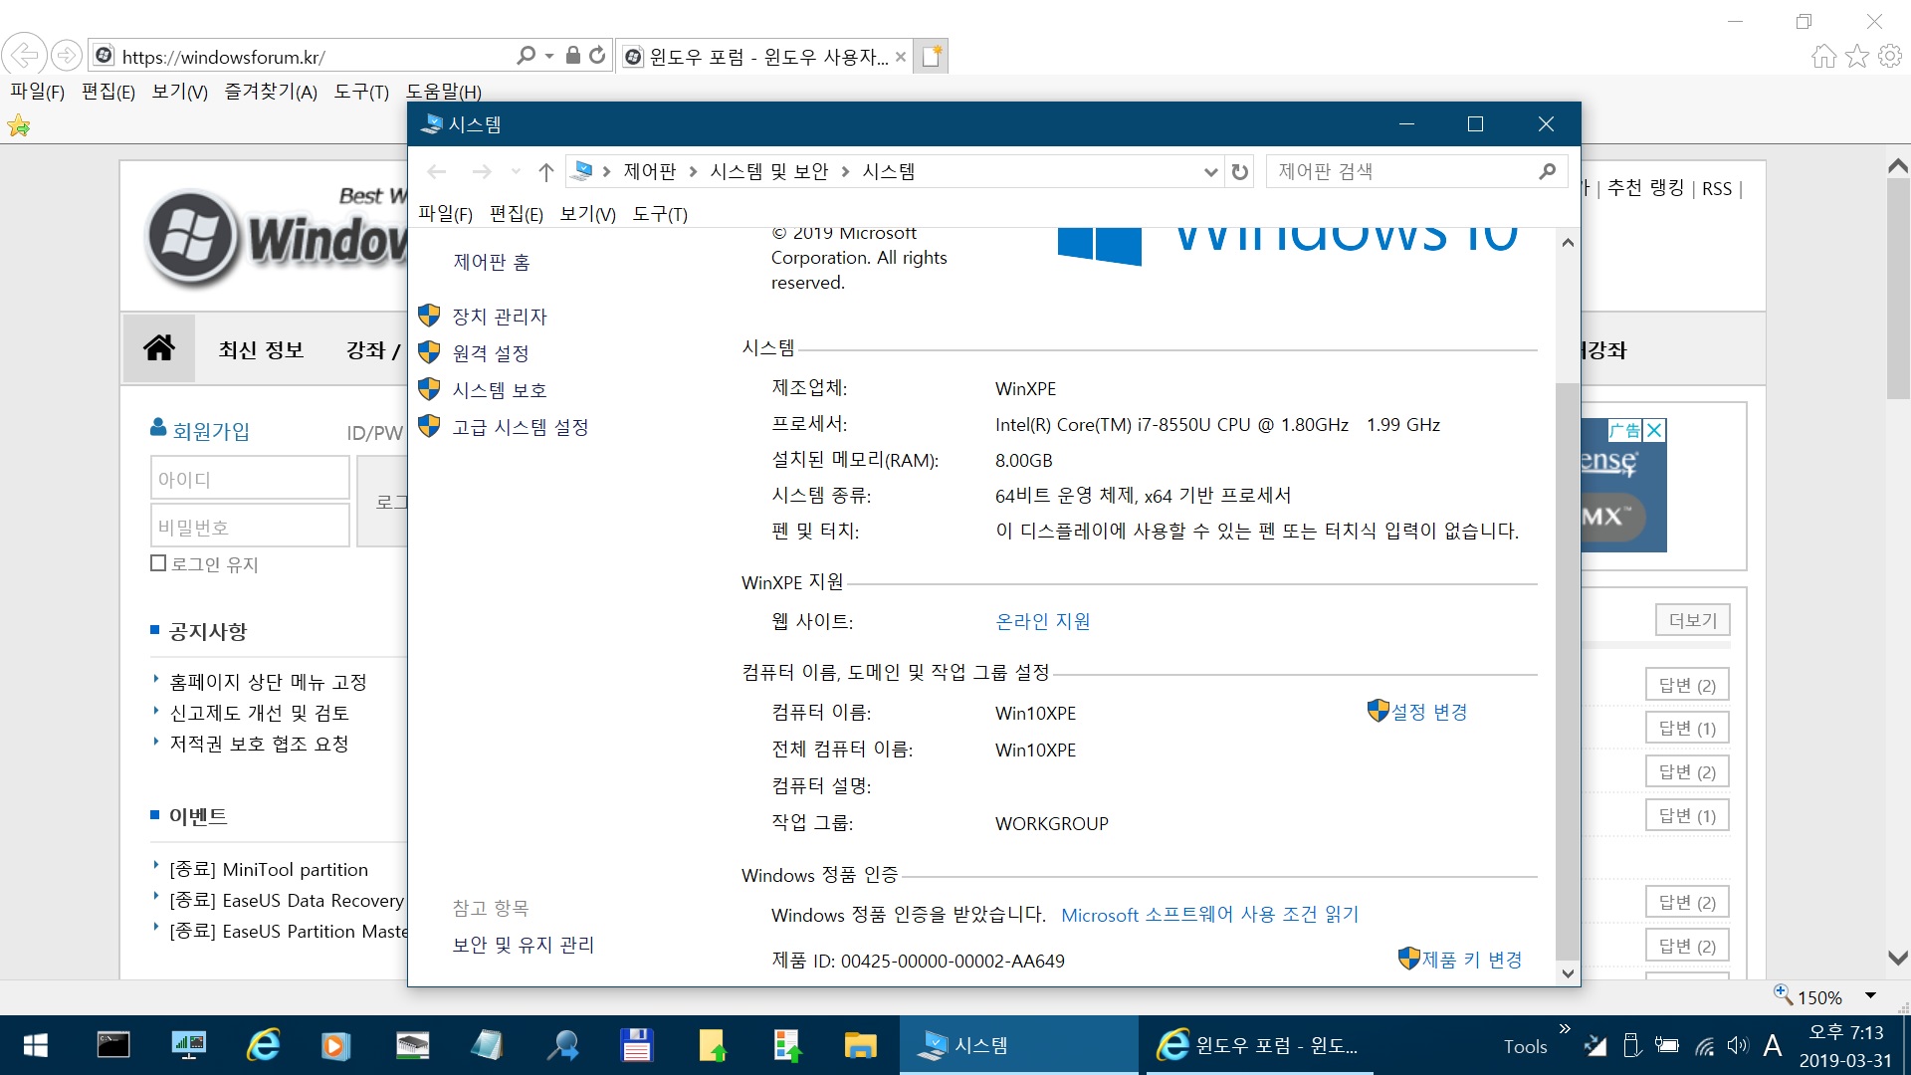
Task: Expand the chevron after 제어판 breadcrumb
Action: 693,172
